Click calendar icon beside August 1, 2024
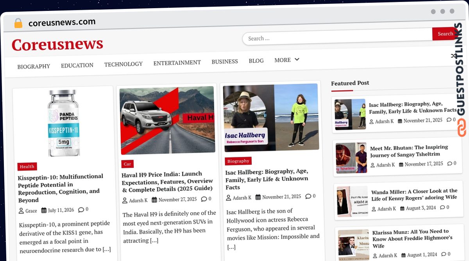This screenshot has height=261, width=469. [x=403, y=255]
